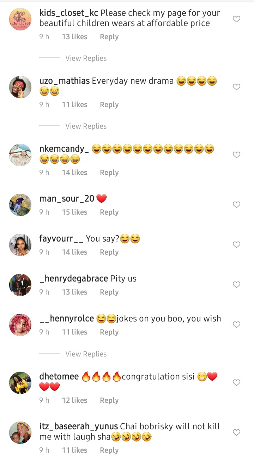Heart __hennyrolce's "jokes on you" comment
254x458 pixels.
[x=236, y=325]
